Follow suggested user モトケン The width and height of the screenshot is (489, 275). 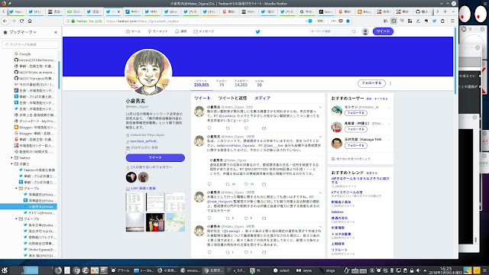pos(356,113)
